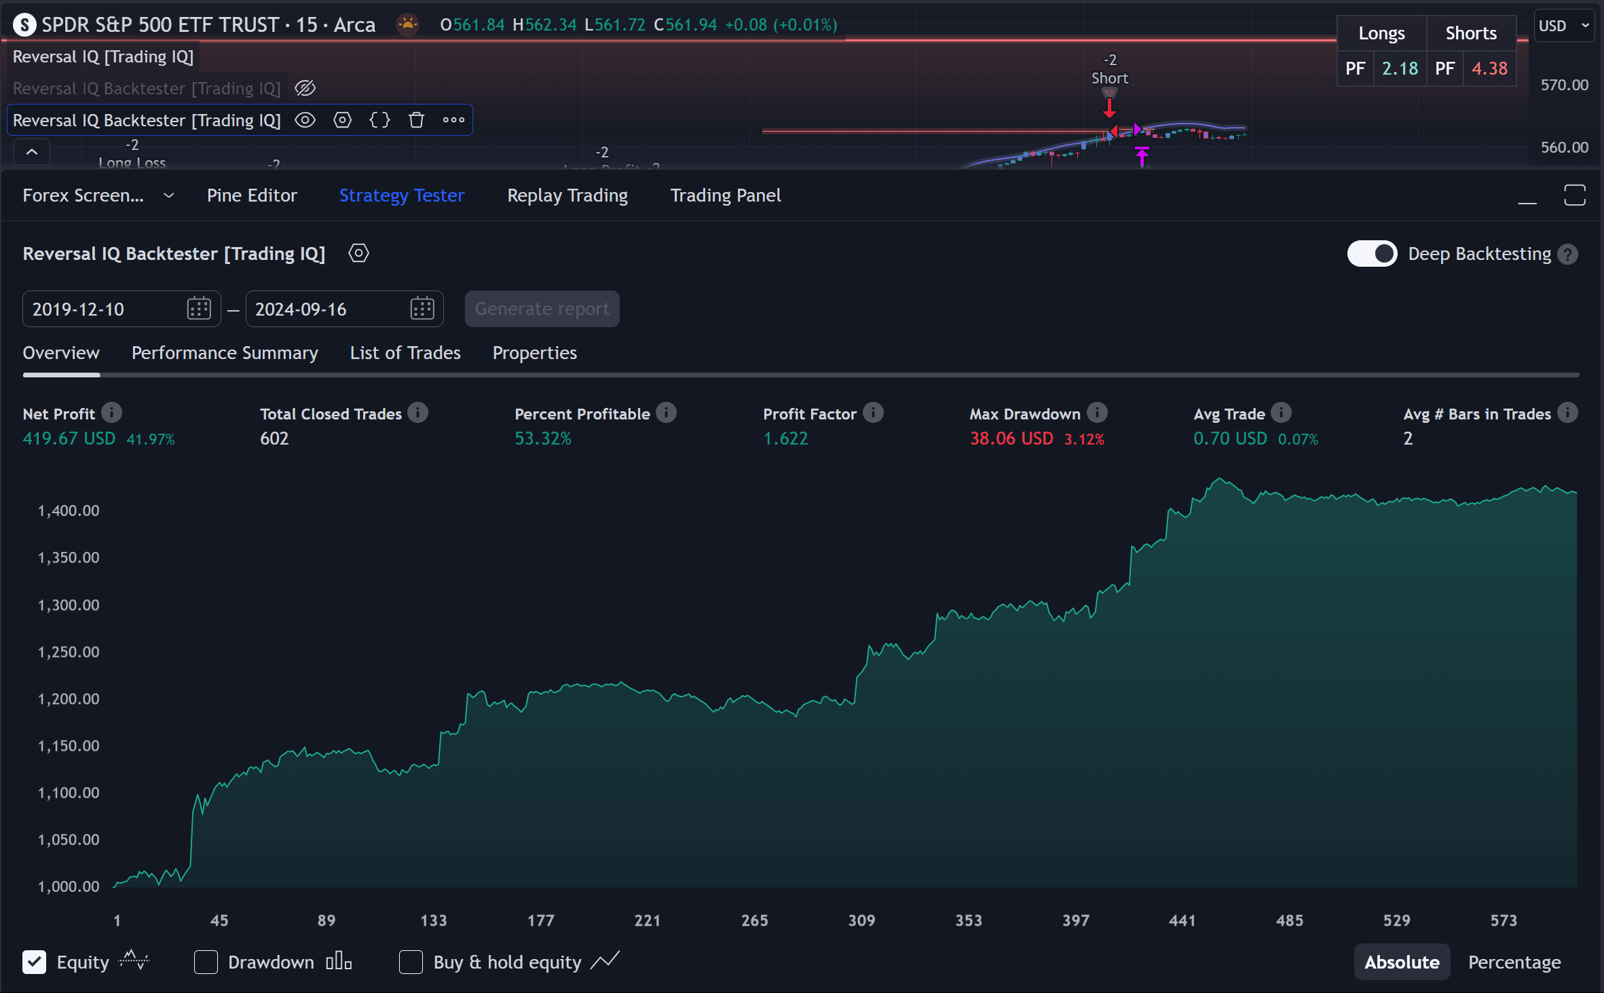Open calendar for start date
This screenshot has height=993, width=1604.
coord(199,309)
